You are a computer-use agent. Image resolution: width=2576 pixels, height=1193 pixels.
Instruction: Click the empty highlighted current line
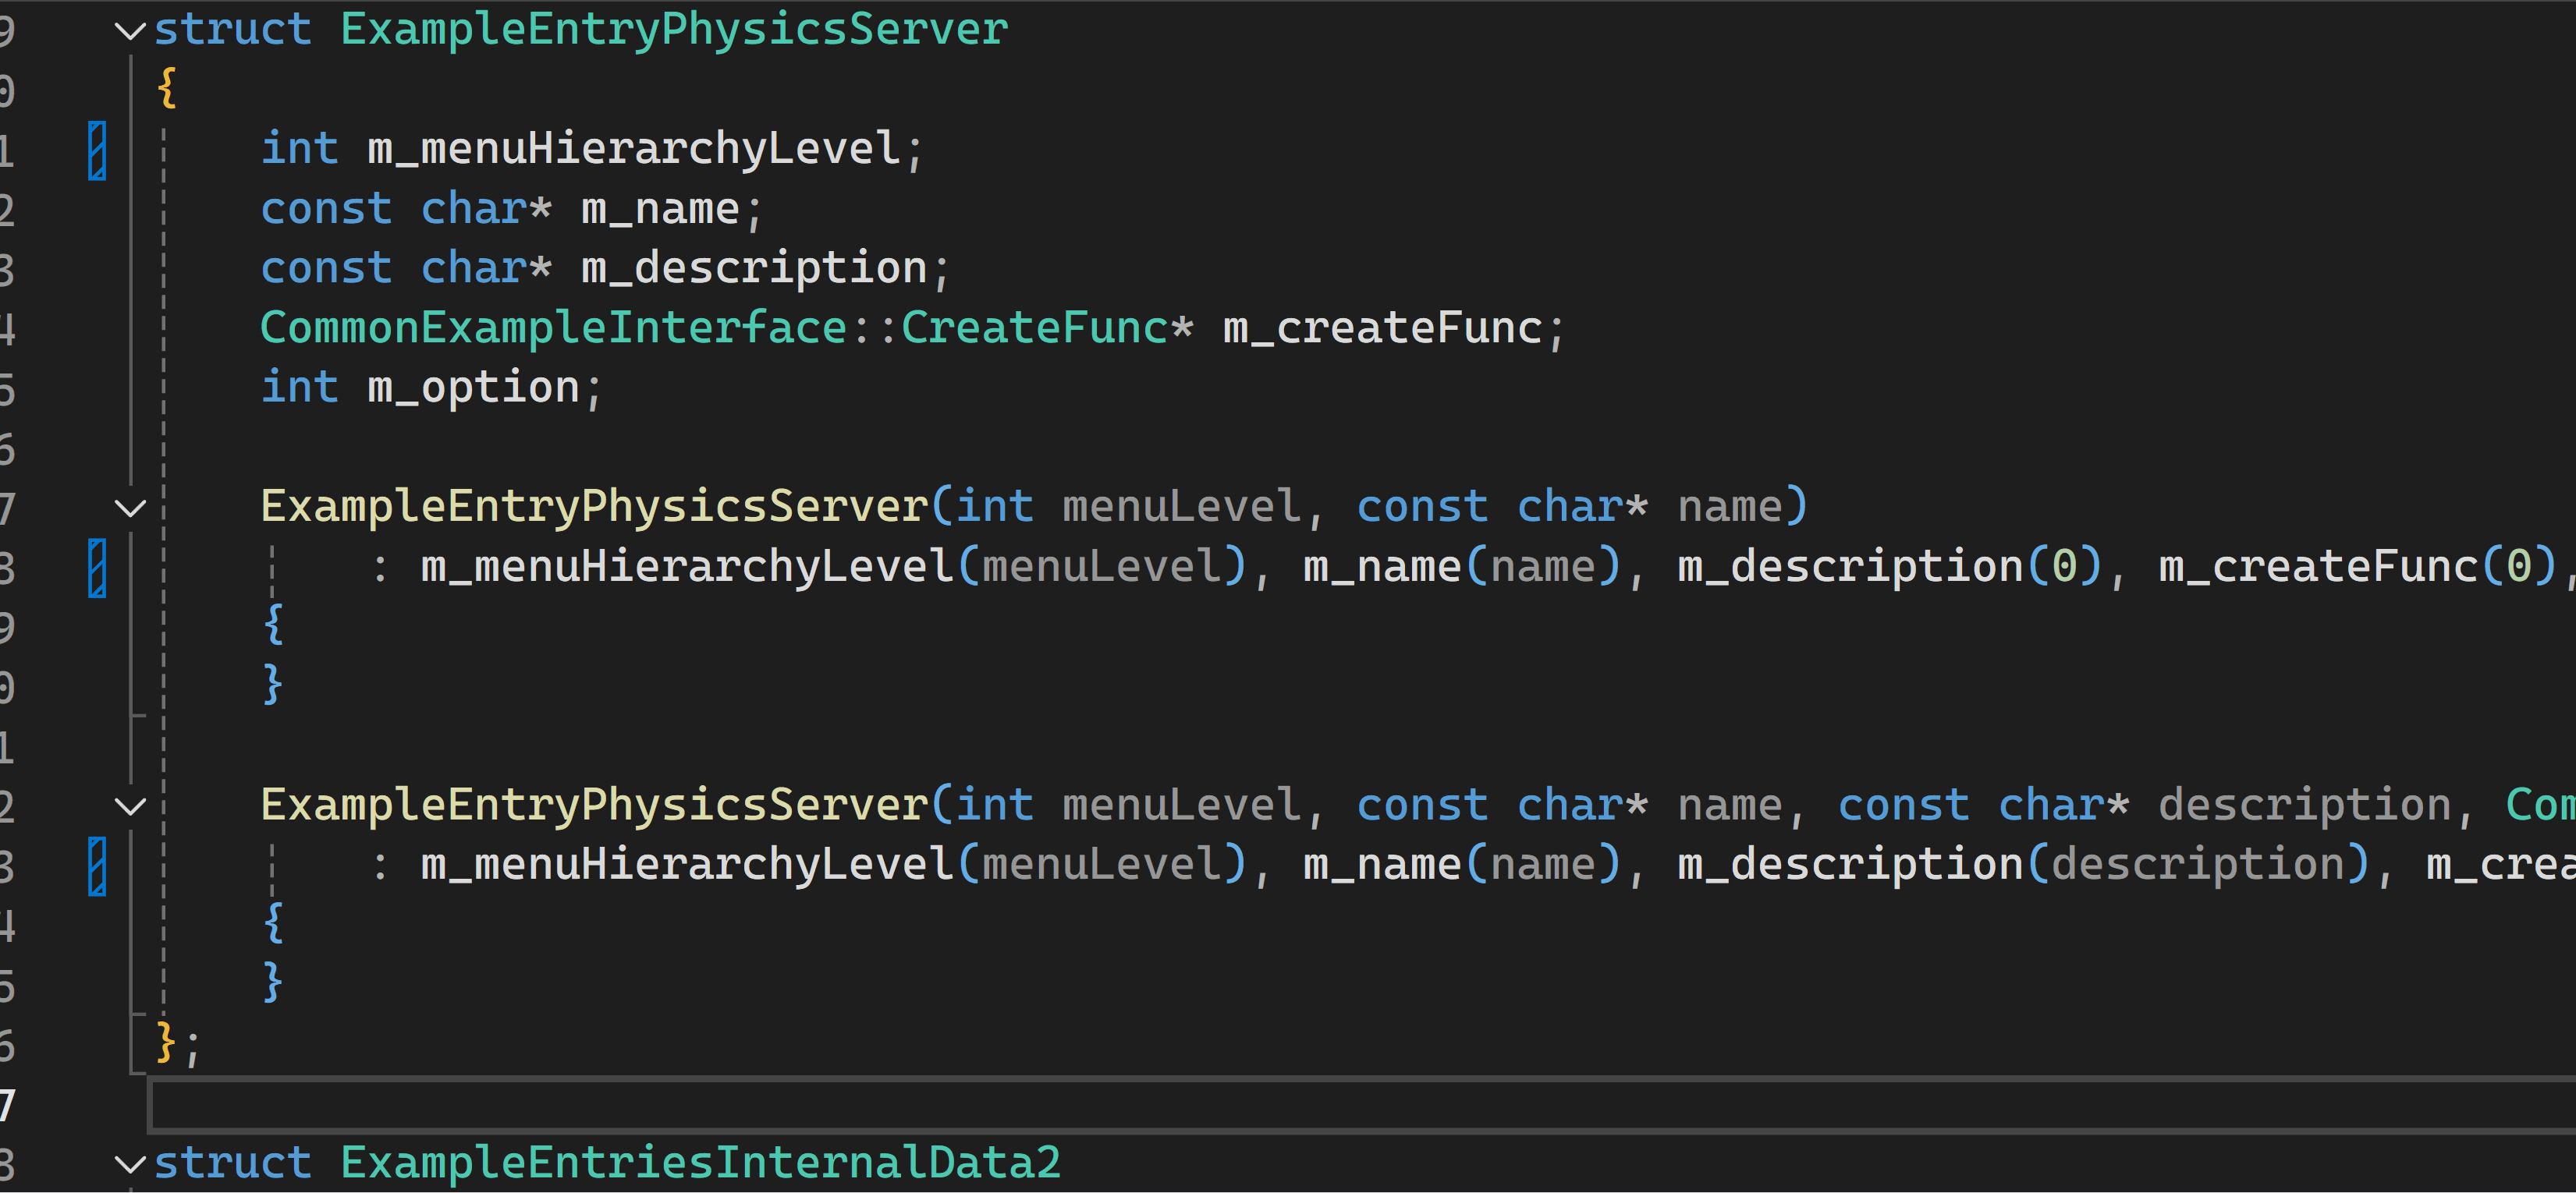pos(1300,1105)
